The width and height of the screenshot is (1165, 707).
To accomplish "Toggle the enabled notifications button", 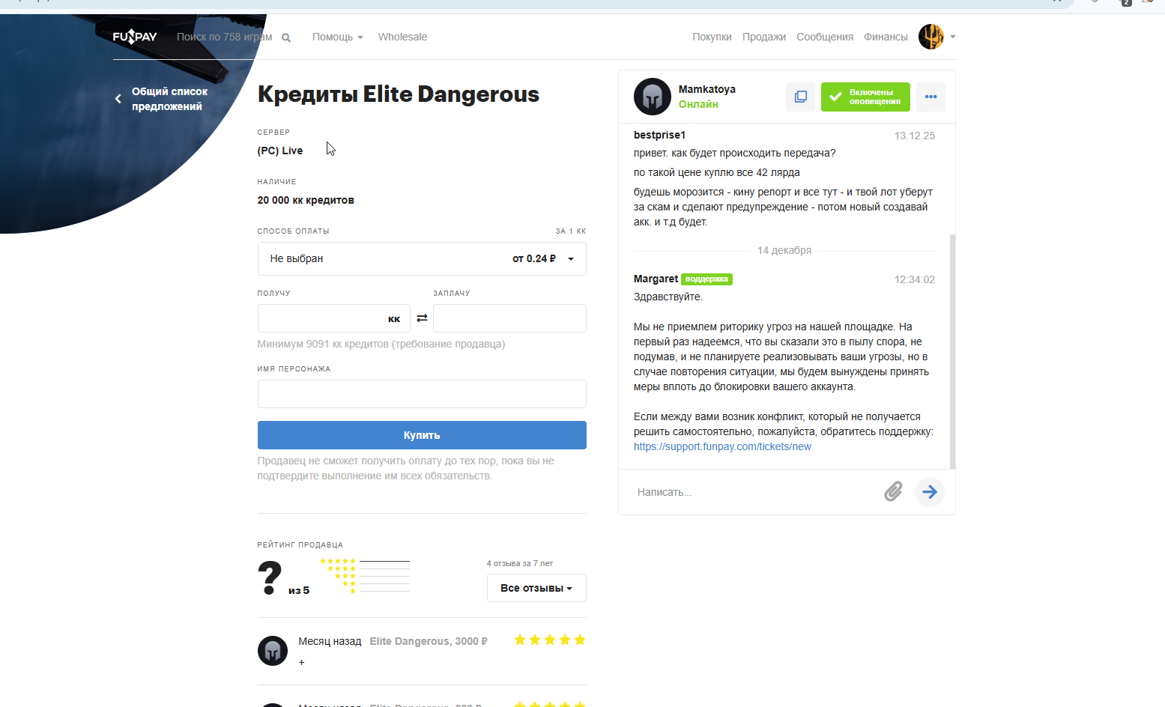I will (865, 97).
